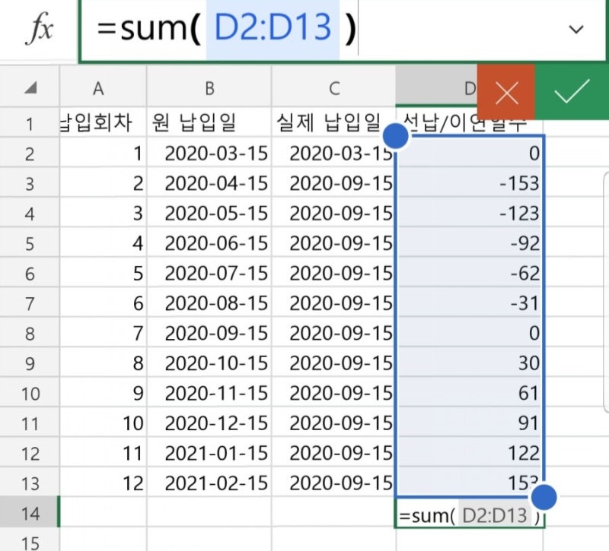
Task: Tap the top-left blue selection handle
Action: pyautogui.click(x=395, y=136)
